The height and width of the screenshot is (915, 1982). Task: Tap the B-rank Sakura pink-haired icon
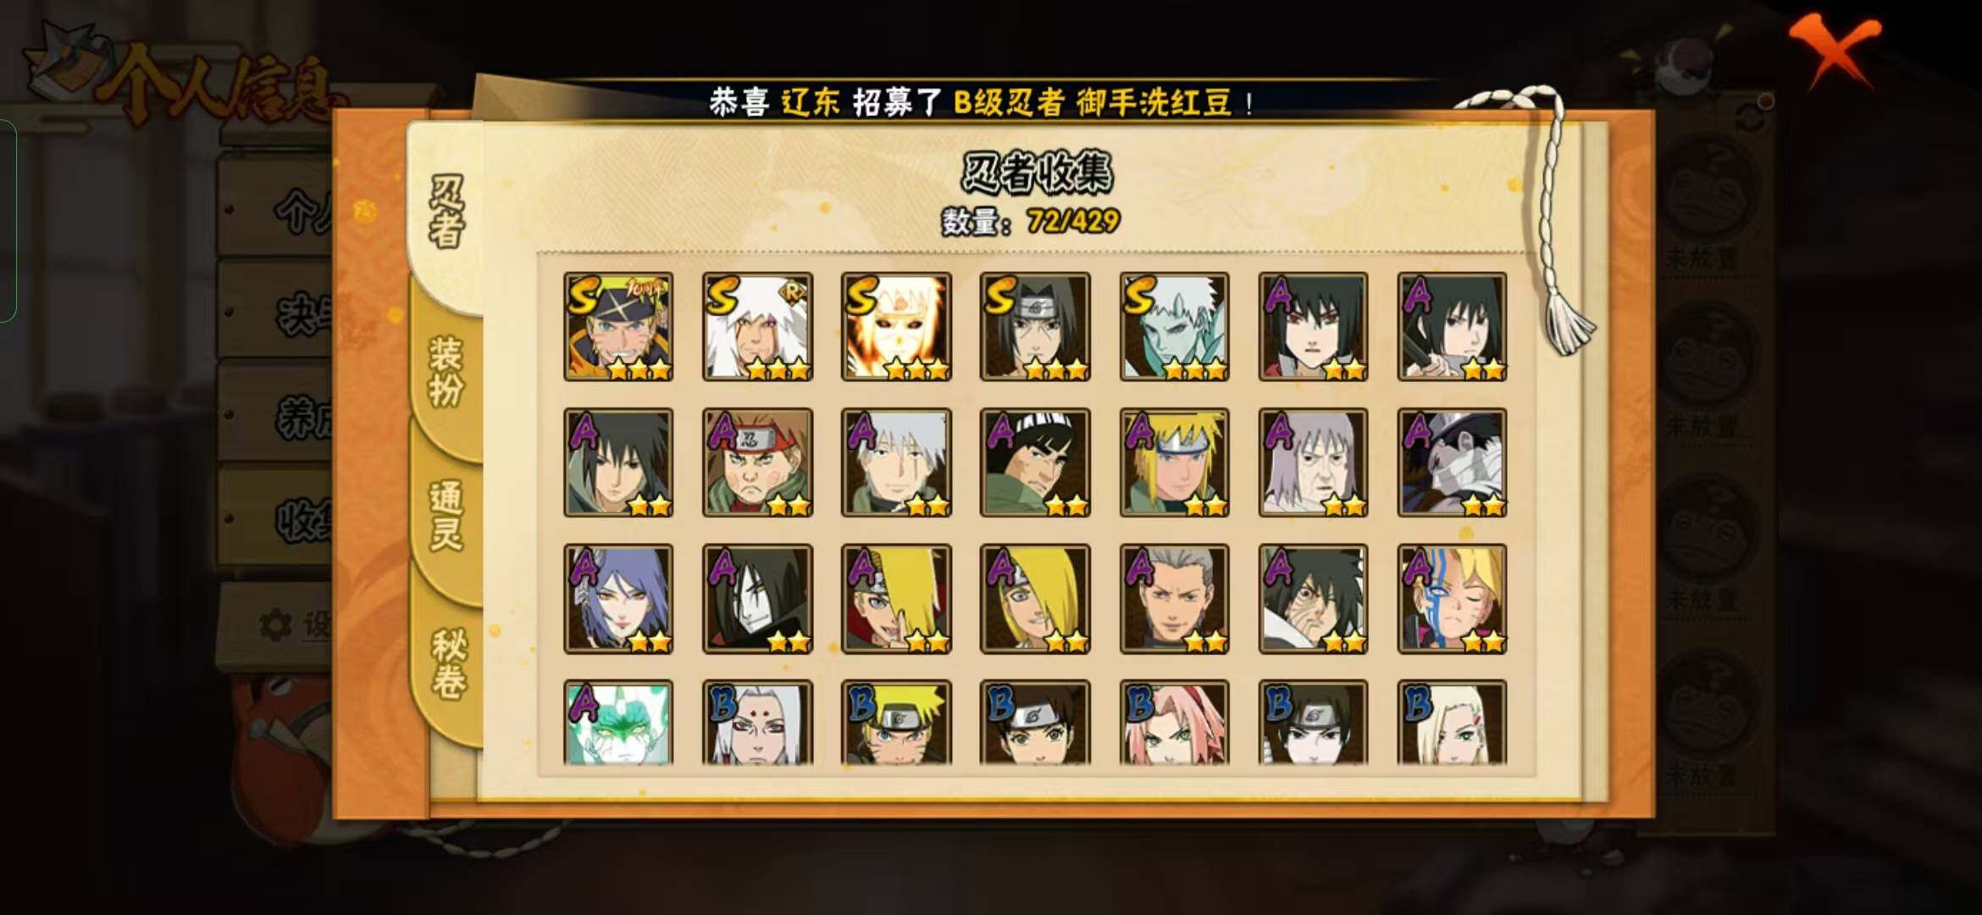click(1174, 723)
